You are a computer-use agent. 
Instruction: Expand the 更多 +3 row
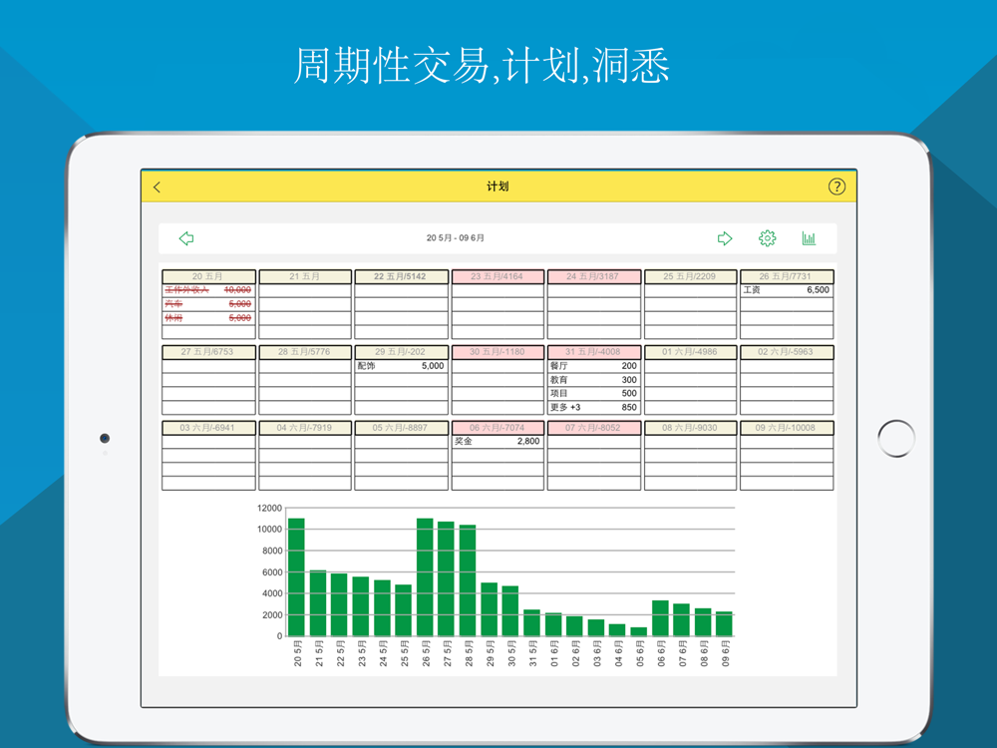(594, 408)
